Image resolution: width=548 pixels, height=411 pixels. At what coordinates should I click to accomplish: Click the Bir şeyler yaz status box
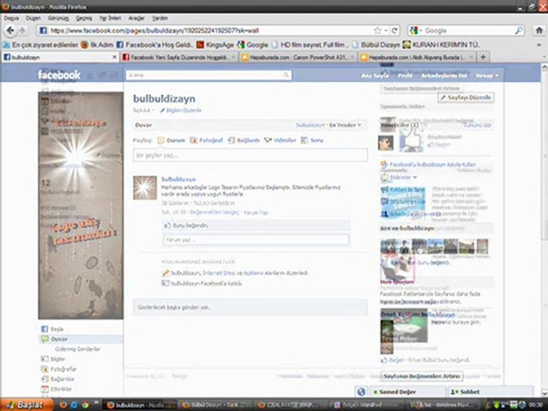(x=250, y=155)
